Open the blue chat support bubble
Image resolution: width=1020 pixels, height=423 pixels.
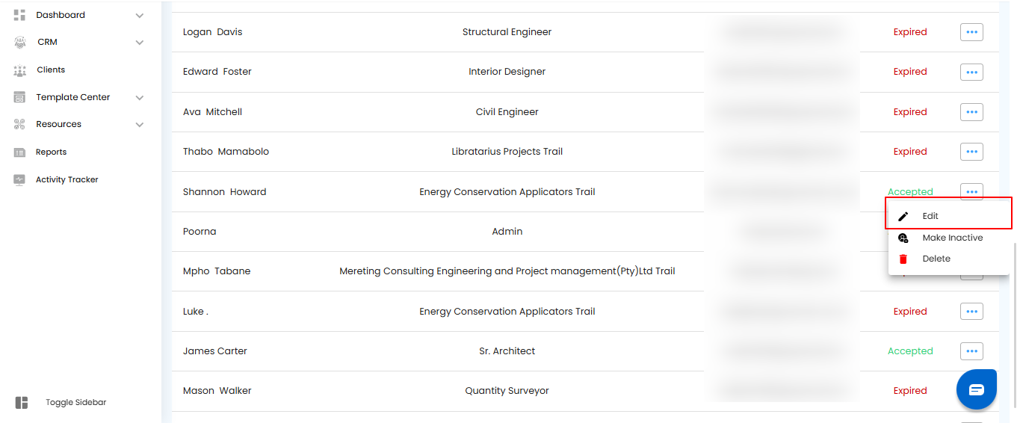click(976, 389)
